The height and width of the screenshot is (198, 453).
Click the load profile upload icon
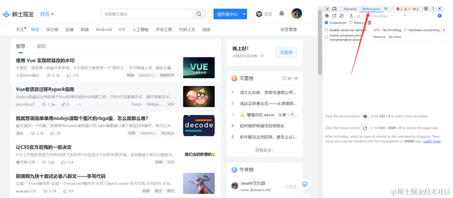tap(351, 16)
